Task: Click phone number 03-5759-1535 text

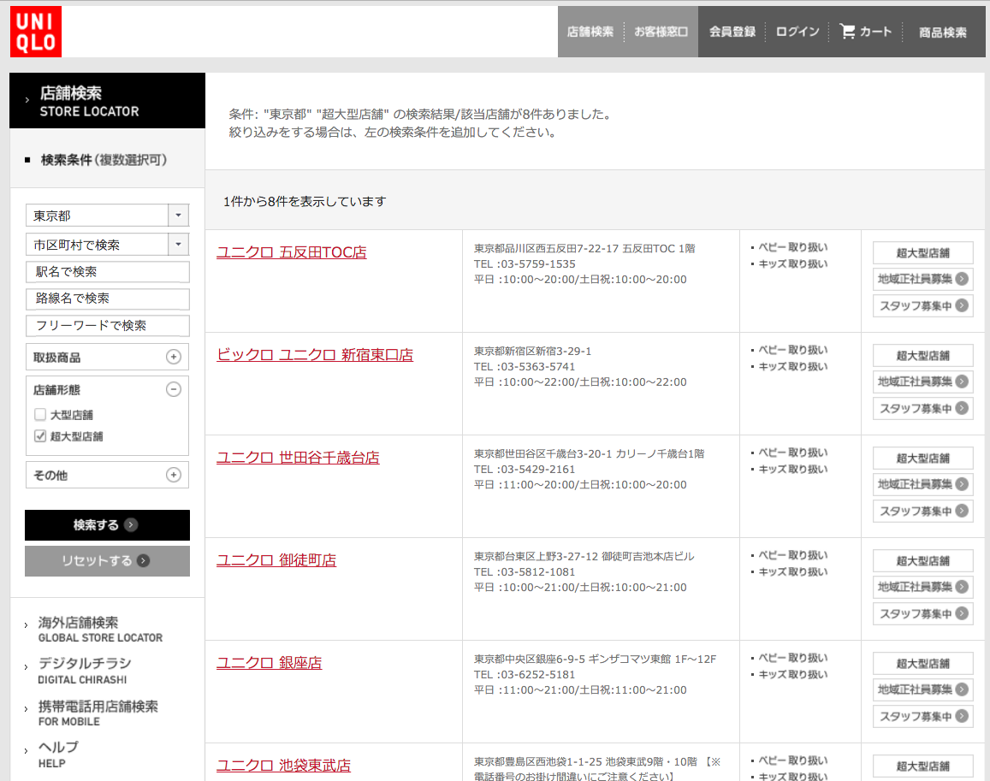Action: coord(538,264)
